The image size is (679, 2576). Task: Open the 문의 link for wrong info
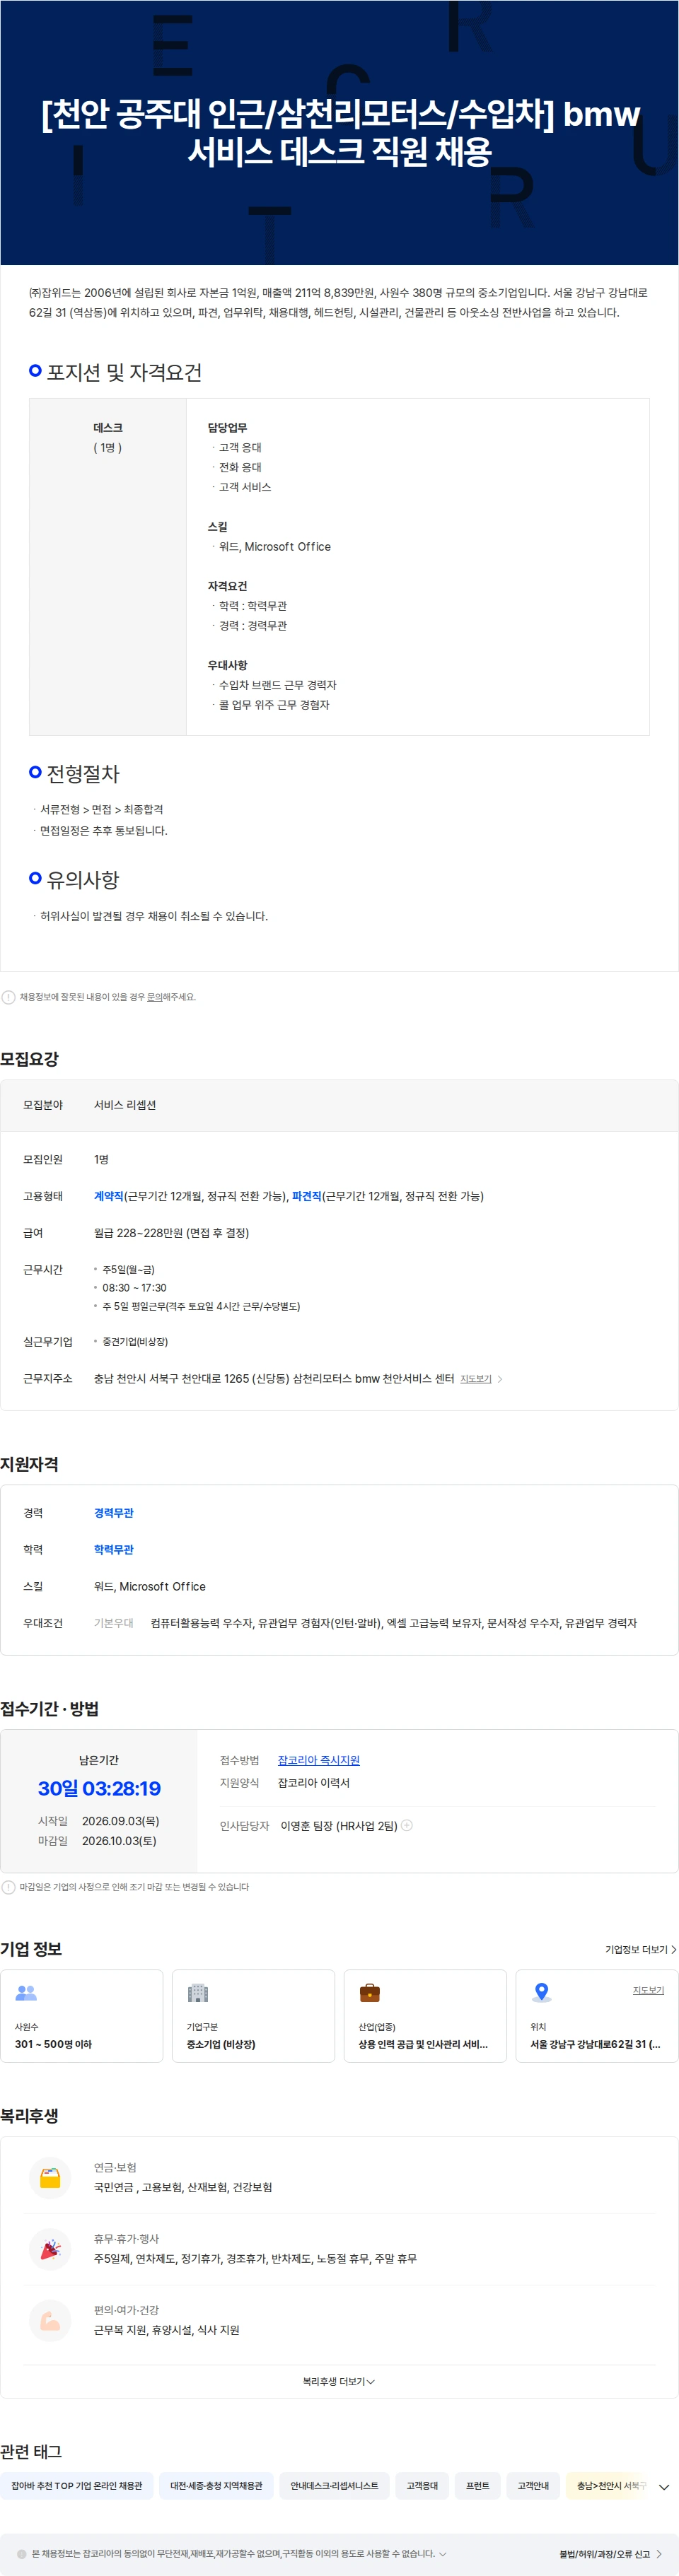pos(154,997)
